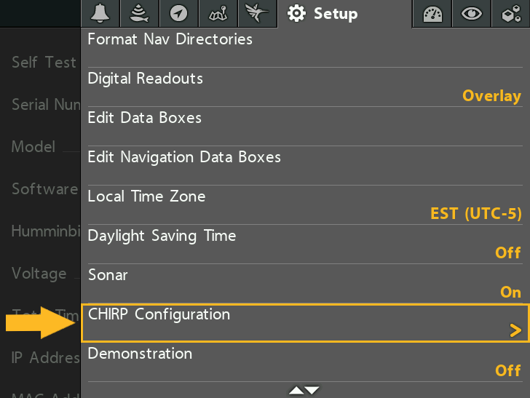Screen dimensions: 530x398
Task: Click the down scroll arrow at bottom
Action: point(312,391)
